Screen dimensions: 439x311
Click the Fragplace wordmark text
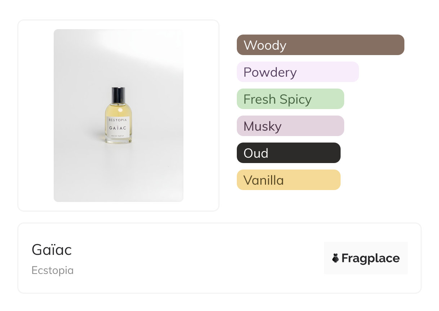[371, 258]
